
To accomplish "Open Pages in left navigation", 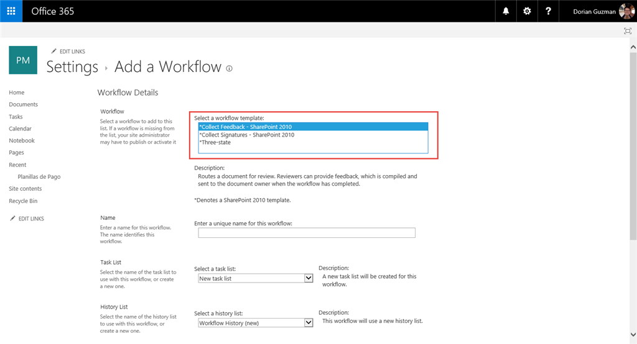I will 16,153.
